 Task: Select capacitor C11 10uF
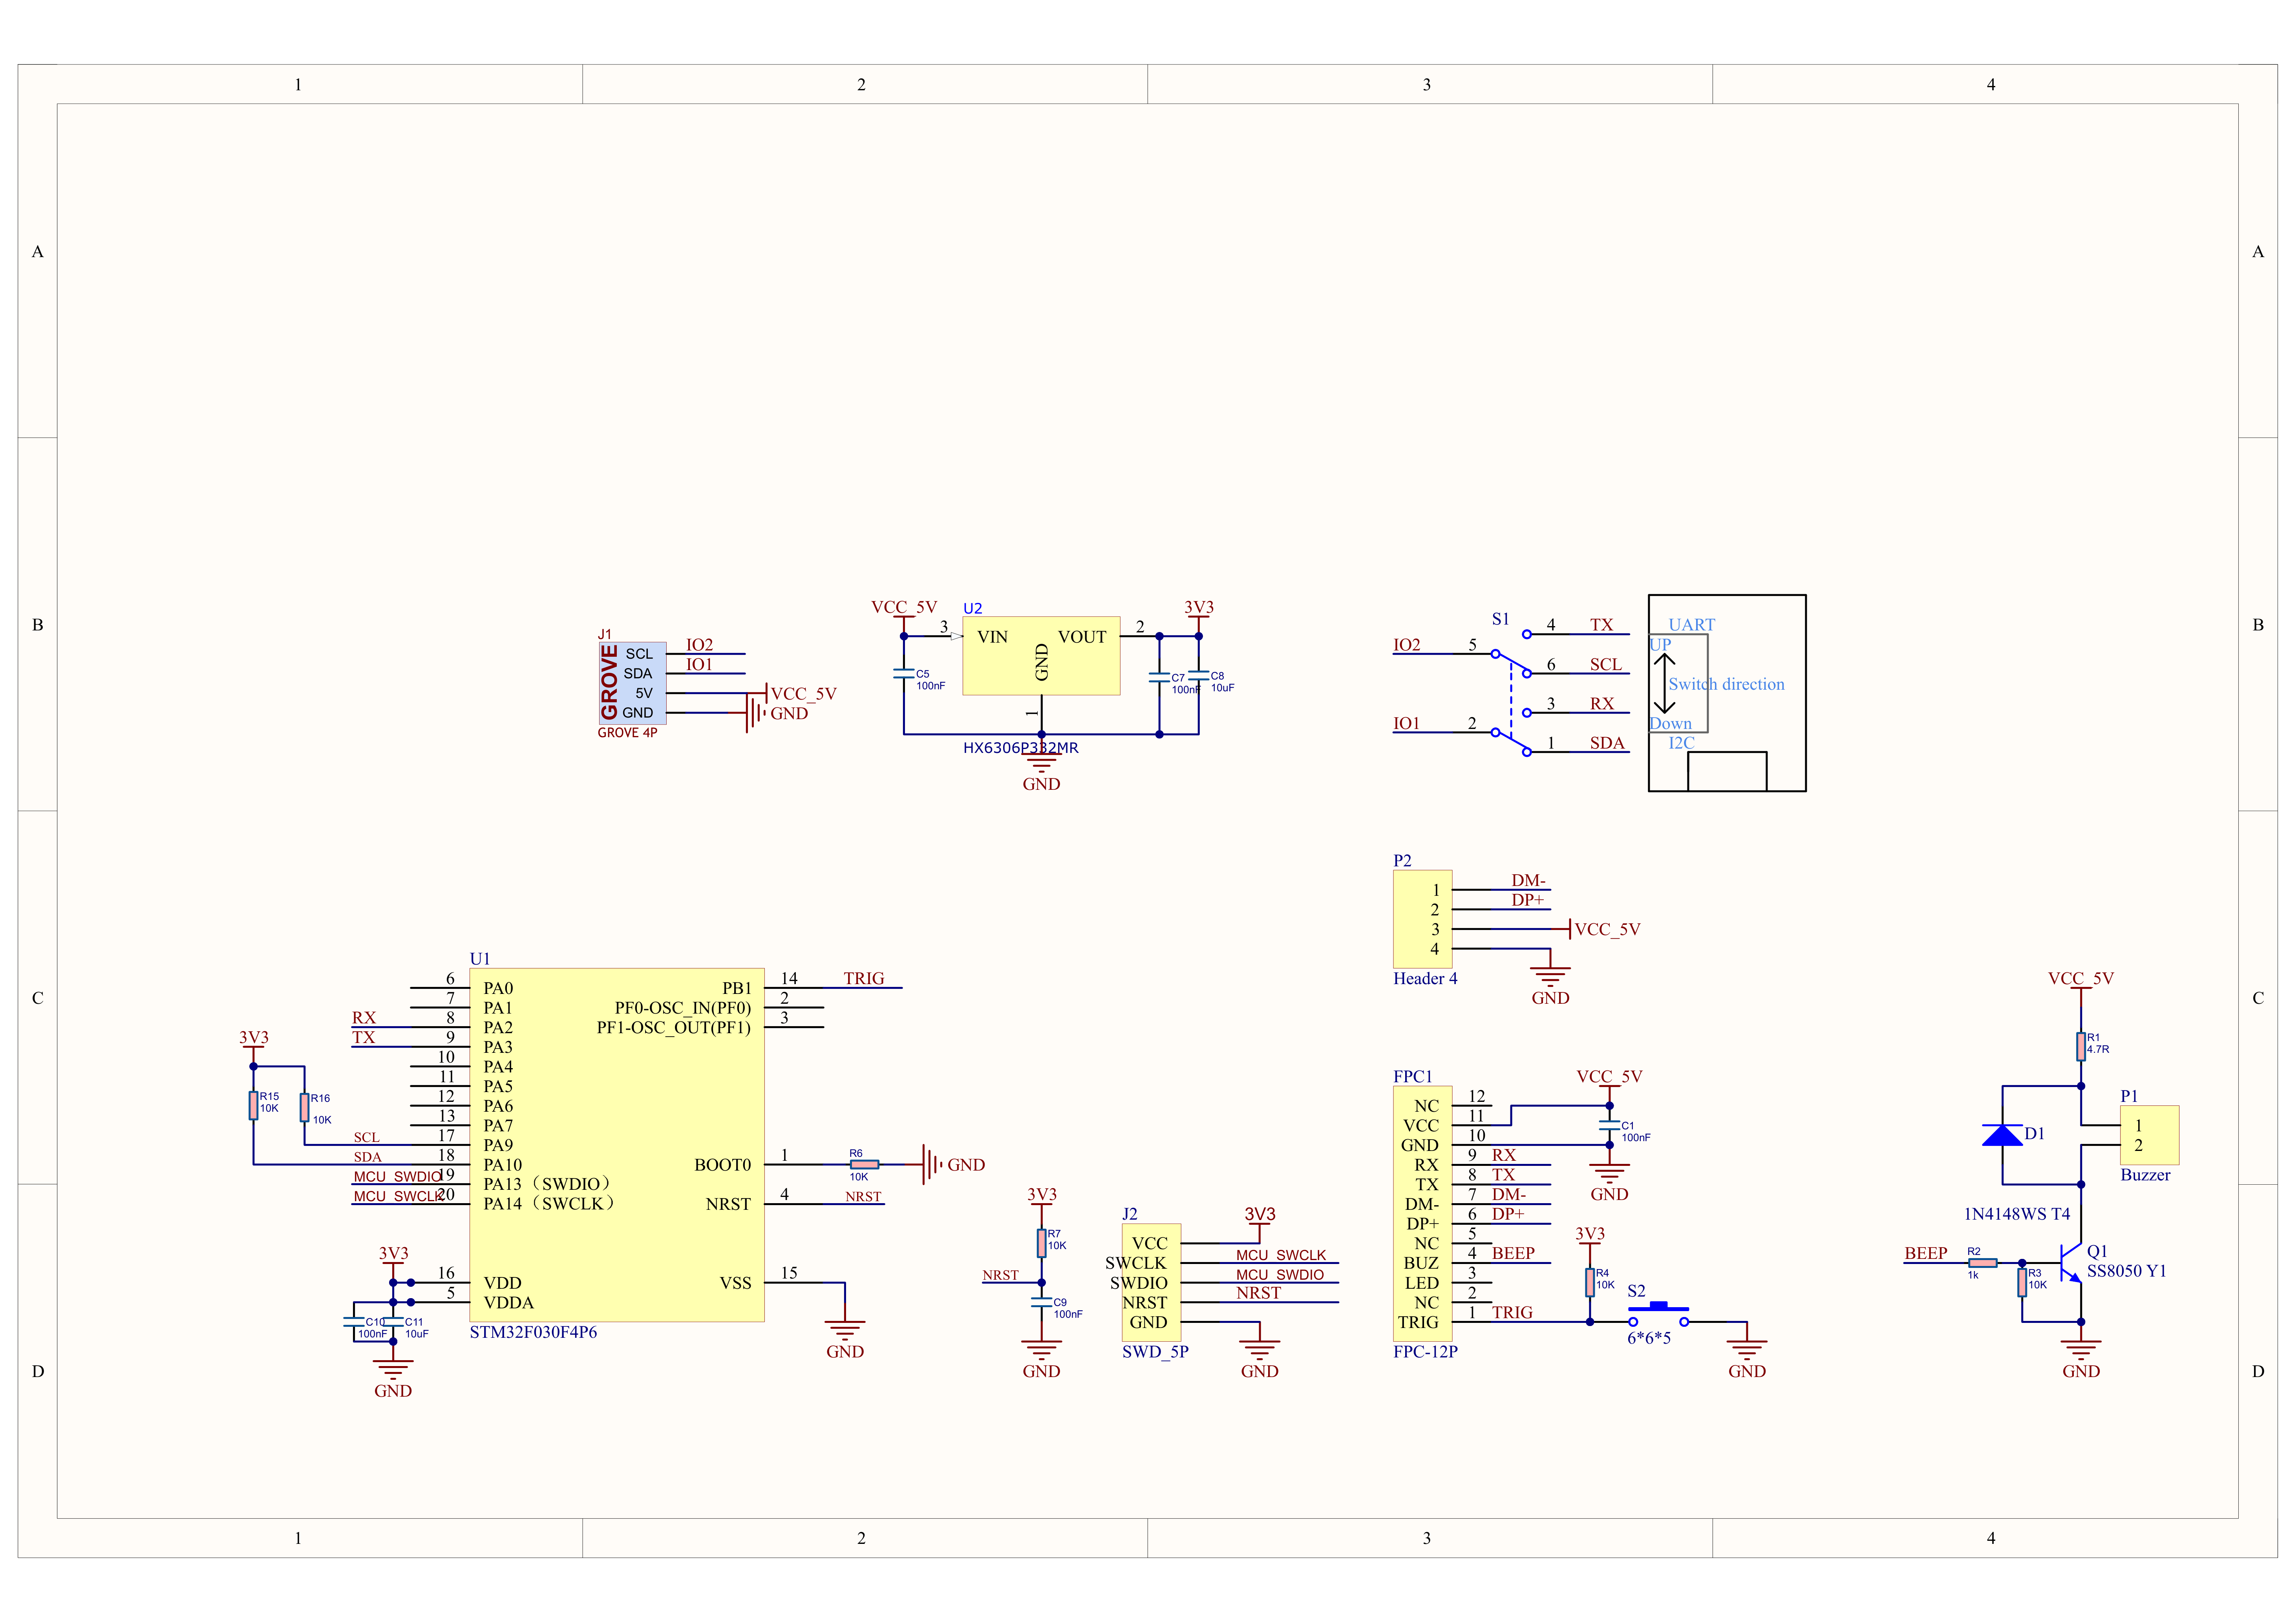[393, 1322]
